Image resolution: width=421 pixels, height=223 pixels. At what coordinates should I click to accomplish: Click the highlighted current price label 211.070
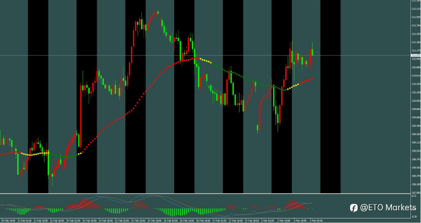416,55
